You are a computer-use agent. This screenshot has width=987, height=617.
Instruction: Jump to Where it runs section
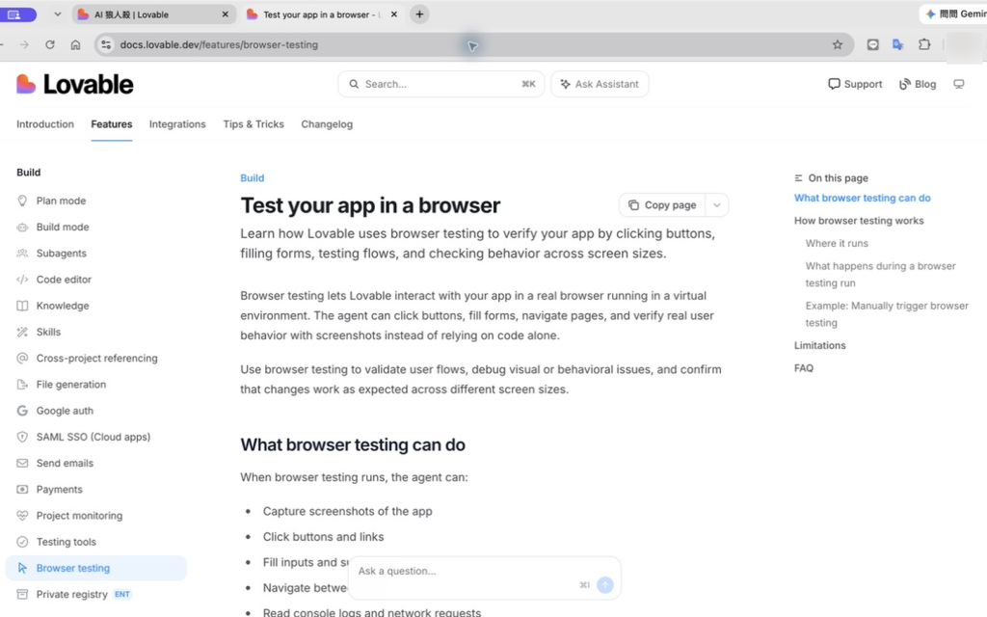point(837,244)
